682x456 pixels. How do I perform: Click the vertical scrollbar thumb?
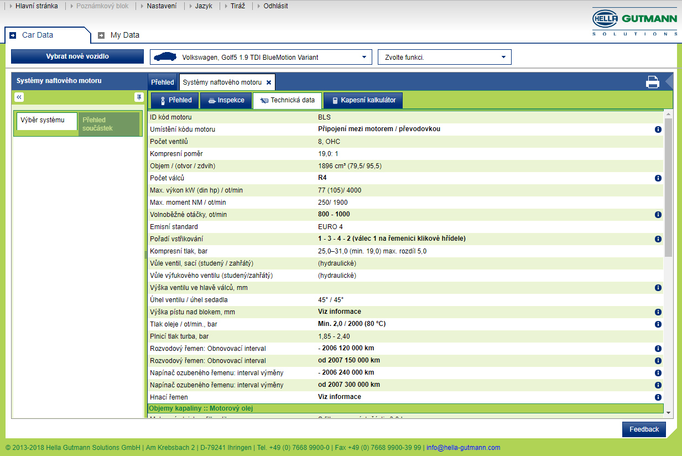(x=668, y=187)
